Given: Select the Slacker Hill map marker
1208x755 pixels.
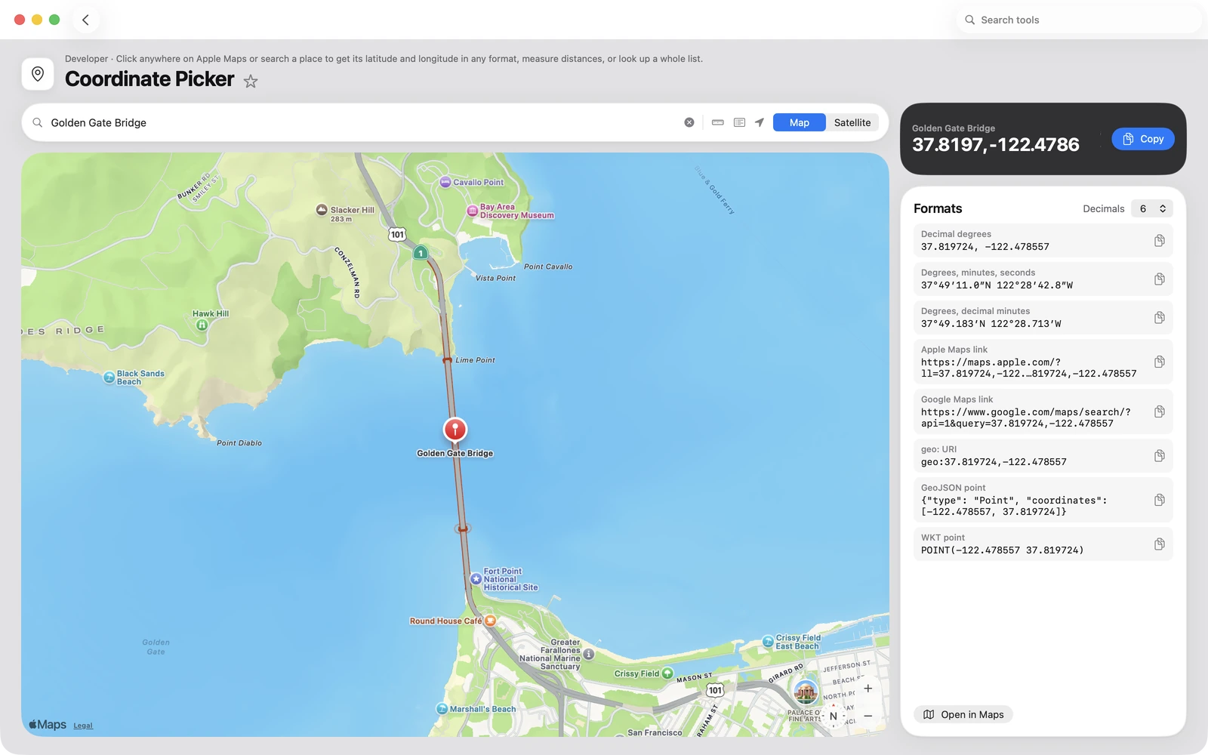Looking at the screenshot, I should coord(322,210).
